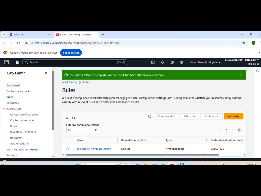The image size is (261, 196).
Task: Click the View details button
Action: tap(166, 116)
